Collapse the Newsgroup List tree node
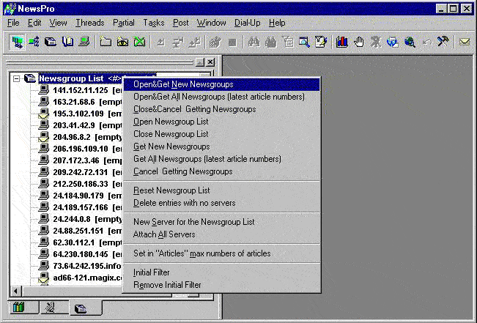The height and width of the screenshot is (323, 477). pyautogui.click(x=16, y=79)
